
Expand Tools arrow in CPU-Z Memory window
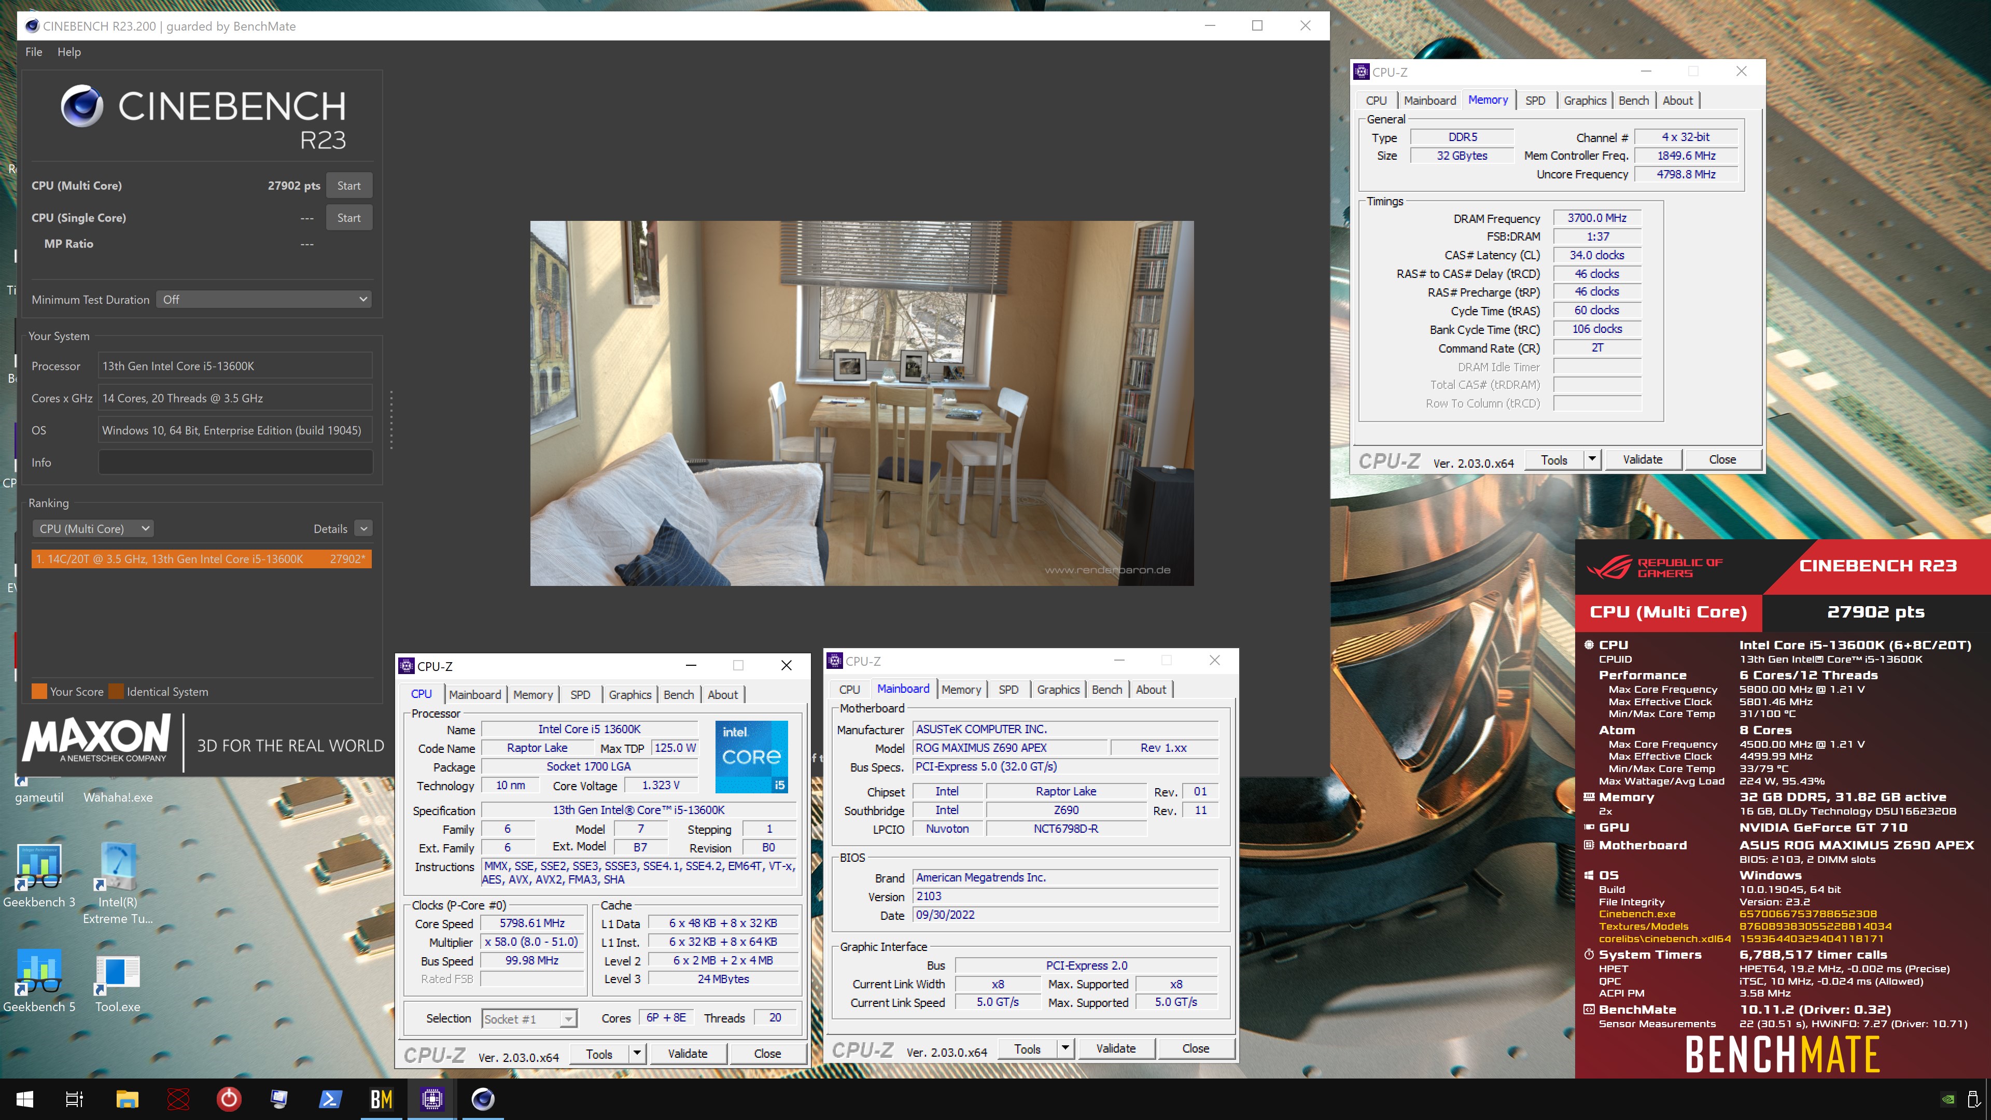point(1591,460)
